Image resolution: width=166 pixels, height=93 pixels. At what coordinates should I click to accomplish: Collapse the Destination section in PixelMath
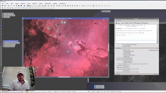point(157,48)
